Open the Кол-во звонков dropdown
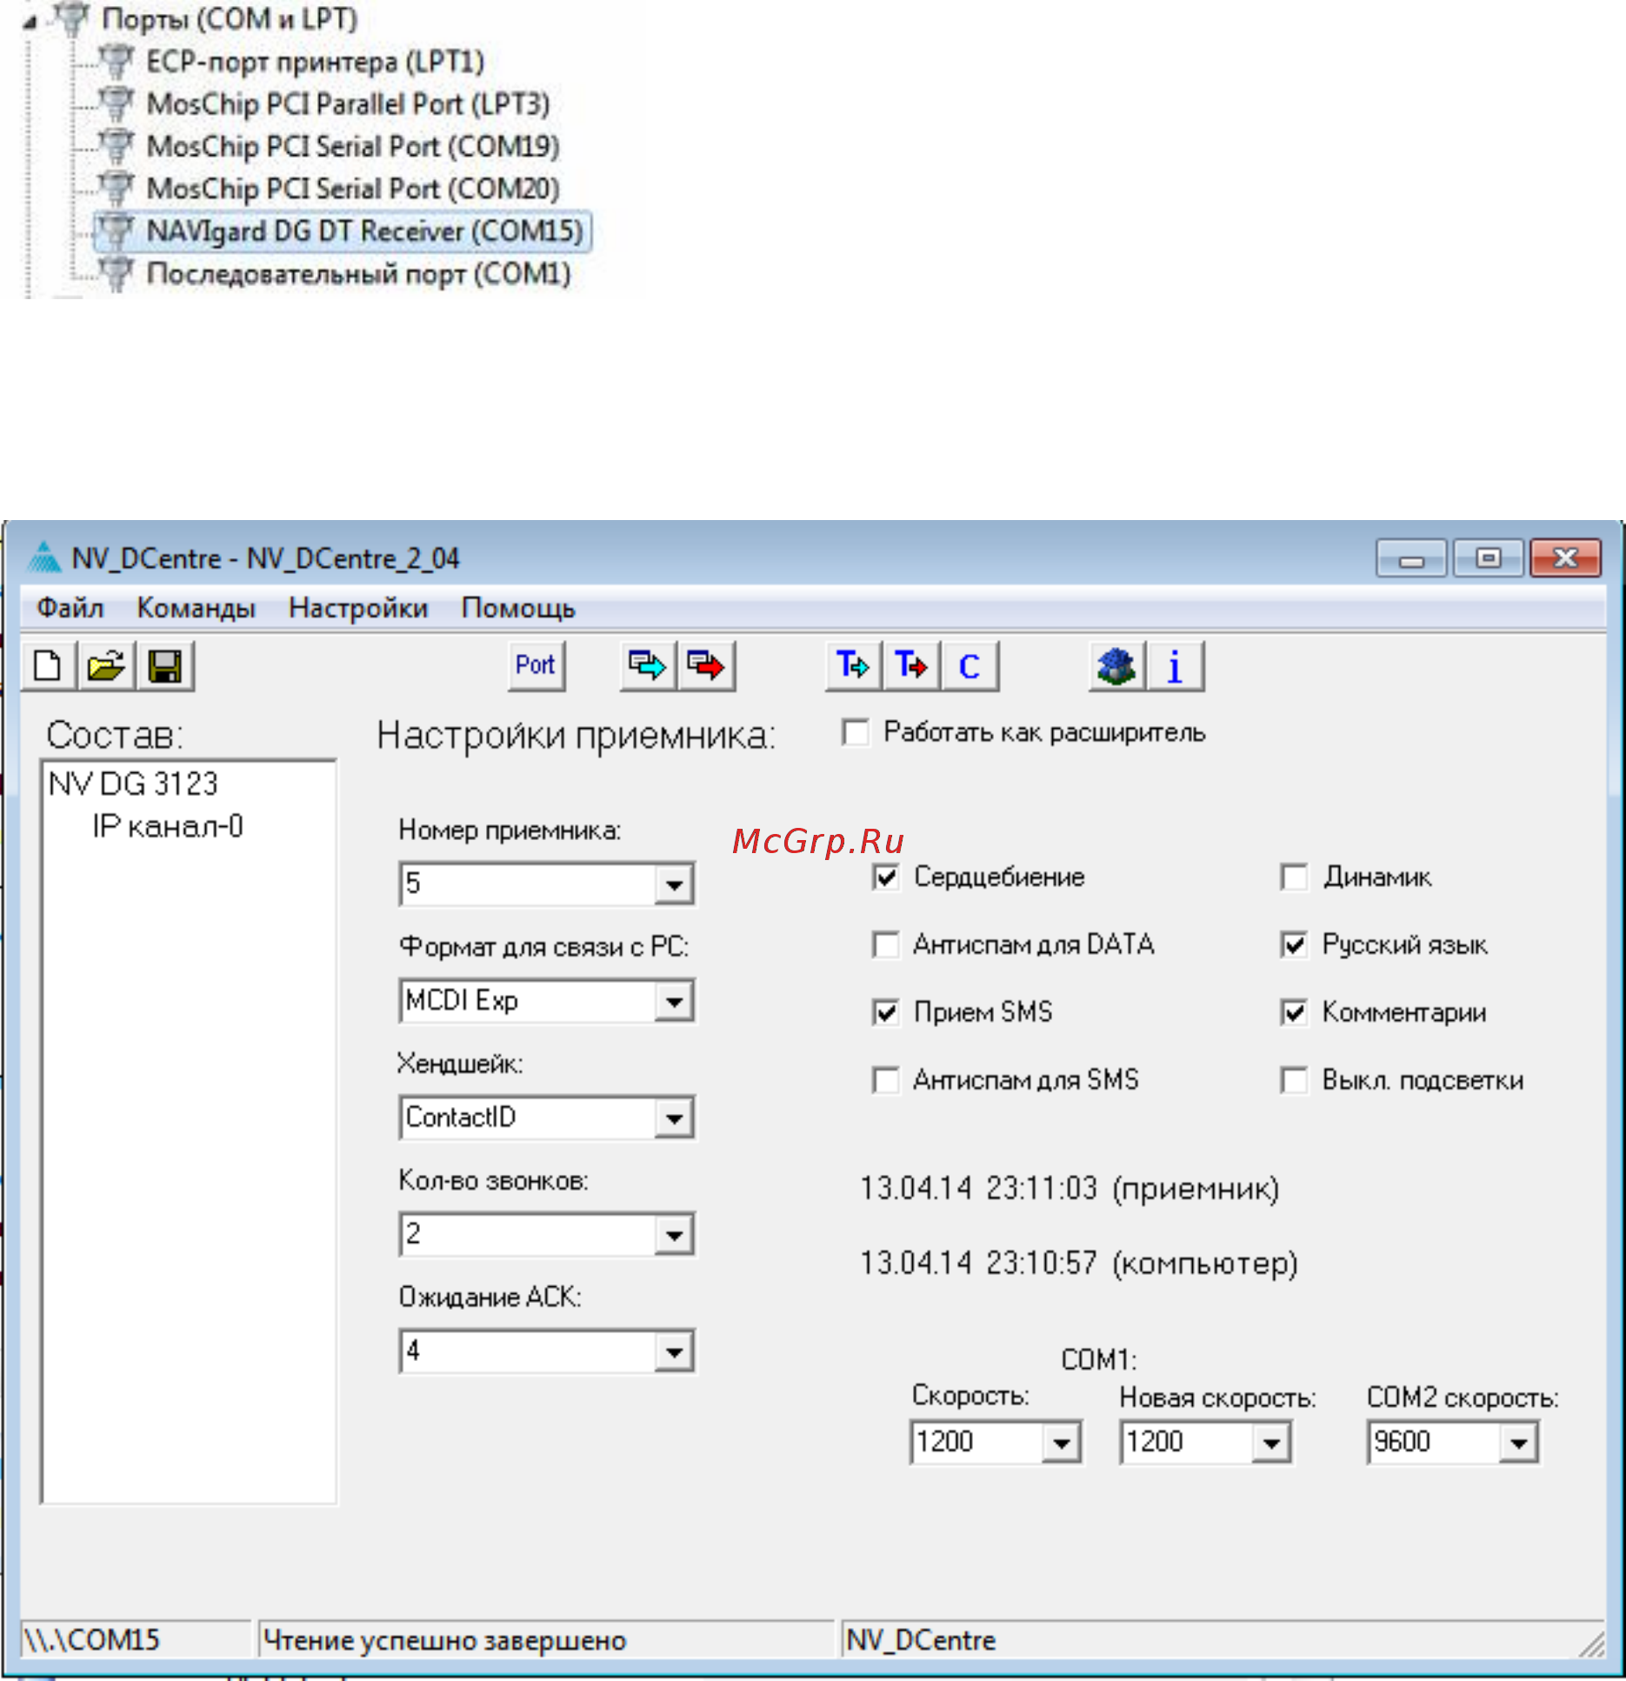This screenshot has width=1626, height=1681. pyautogui.click(x=674, y=1235)
